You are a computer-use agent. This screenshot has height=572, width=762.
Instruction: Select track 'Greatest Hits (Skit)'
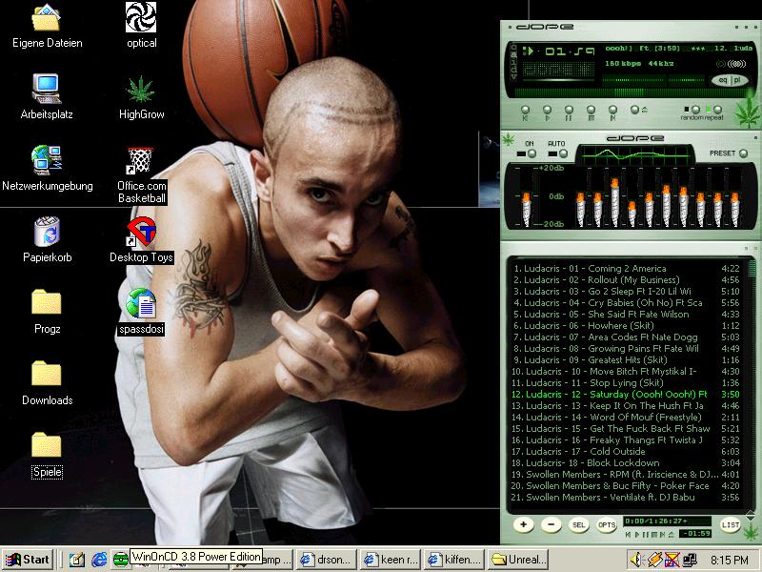(627, 360)
